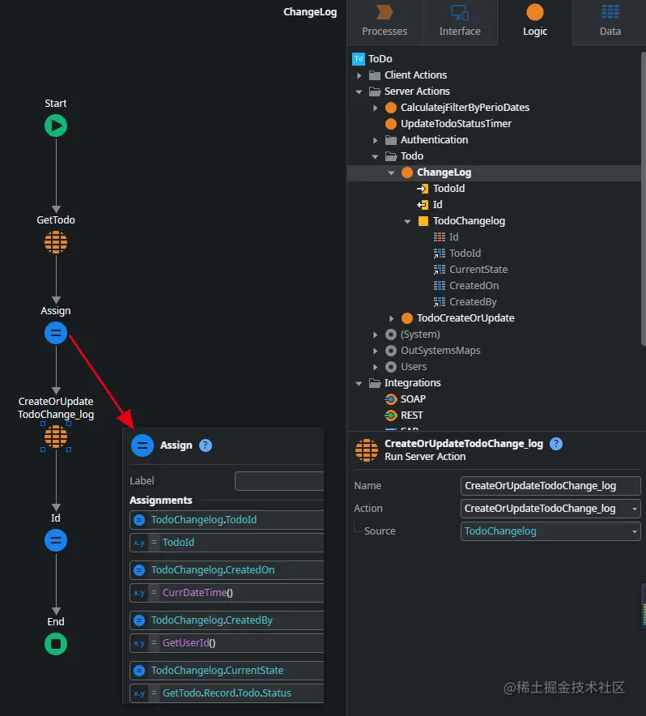
Task: Click the Id output parameter icon
Action: coord(423,205)
